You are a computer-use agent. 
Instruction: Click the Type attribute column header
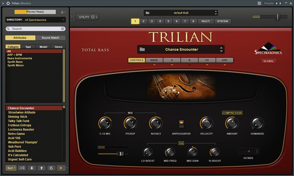click(28, 47)
